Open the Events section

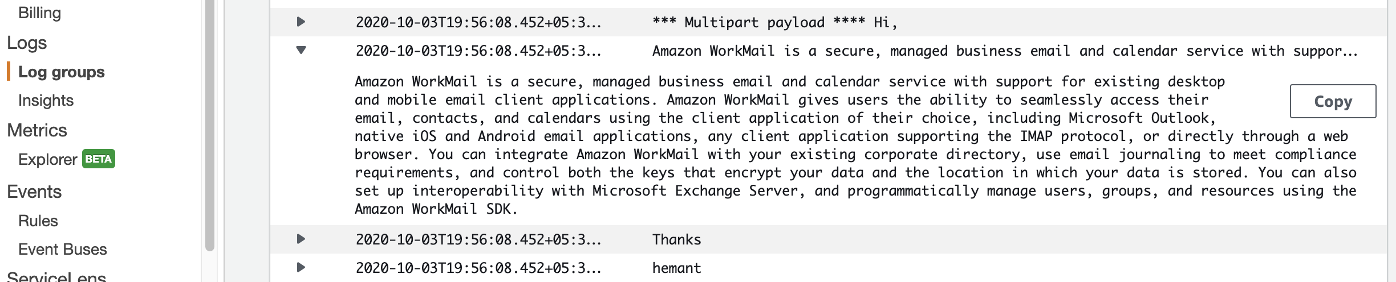click(x=34, y=192)
